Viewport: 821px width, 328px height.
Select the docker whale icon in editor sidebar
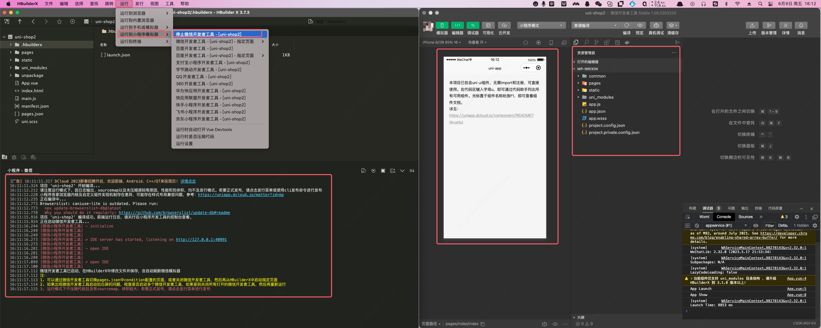pyautogui.click(x=627, y=42)
